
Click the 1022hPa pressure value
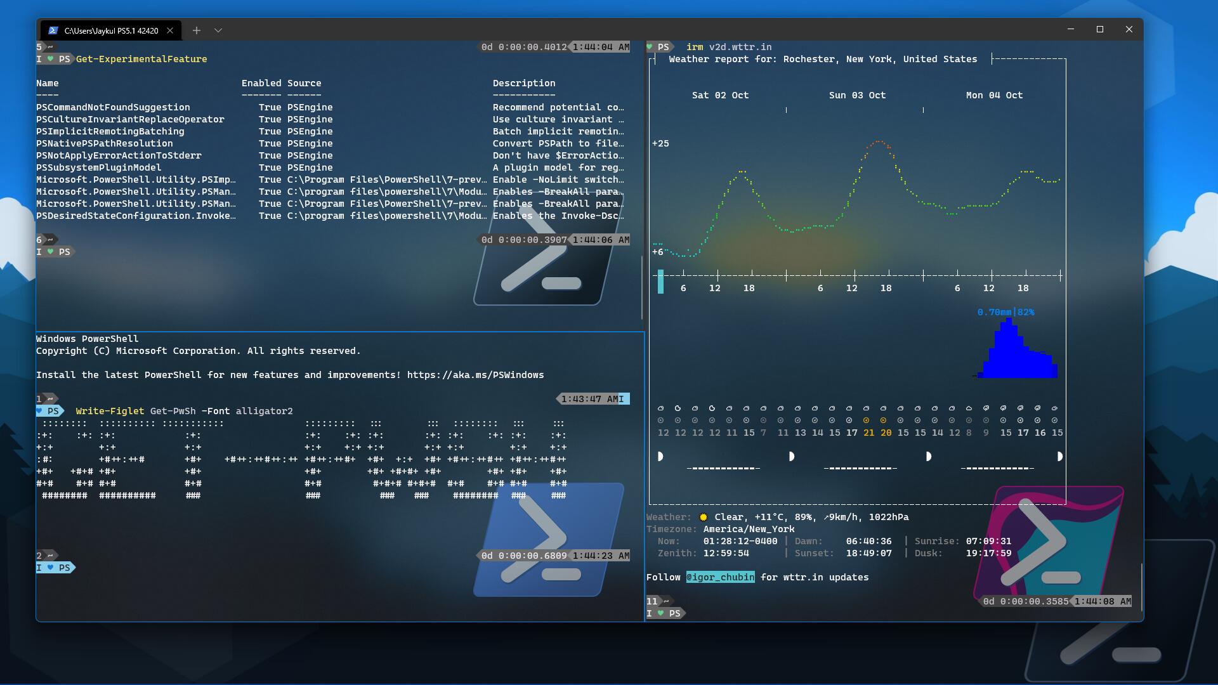click(888, 517)
